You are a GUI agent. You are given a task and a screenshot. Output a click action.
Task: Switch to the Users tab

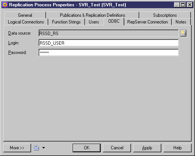(x=94, y=22)
